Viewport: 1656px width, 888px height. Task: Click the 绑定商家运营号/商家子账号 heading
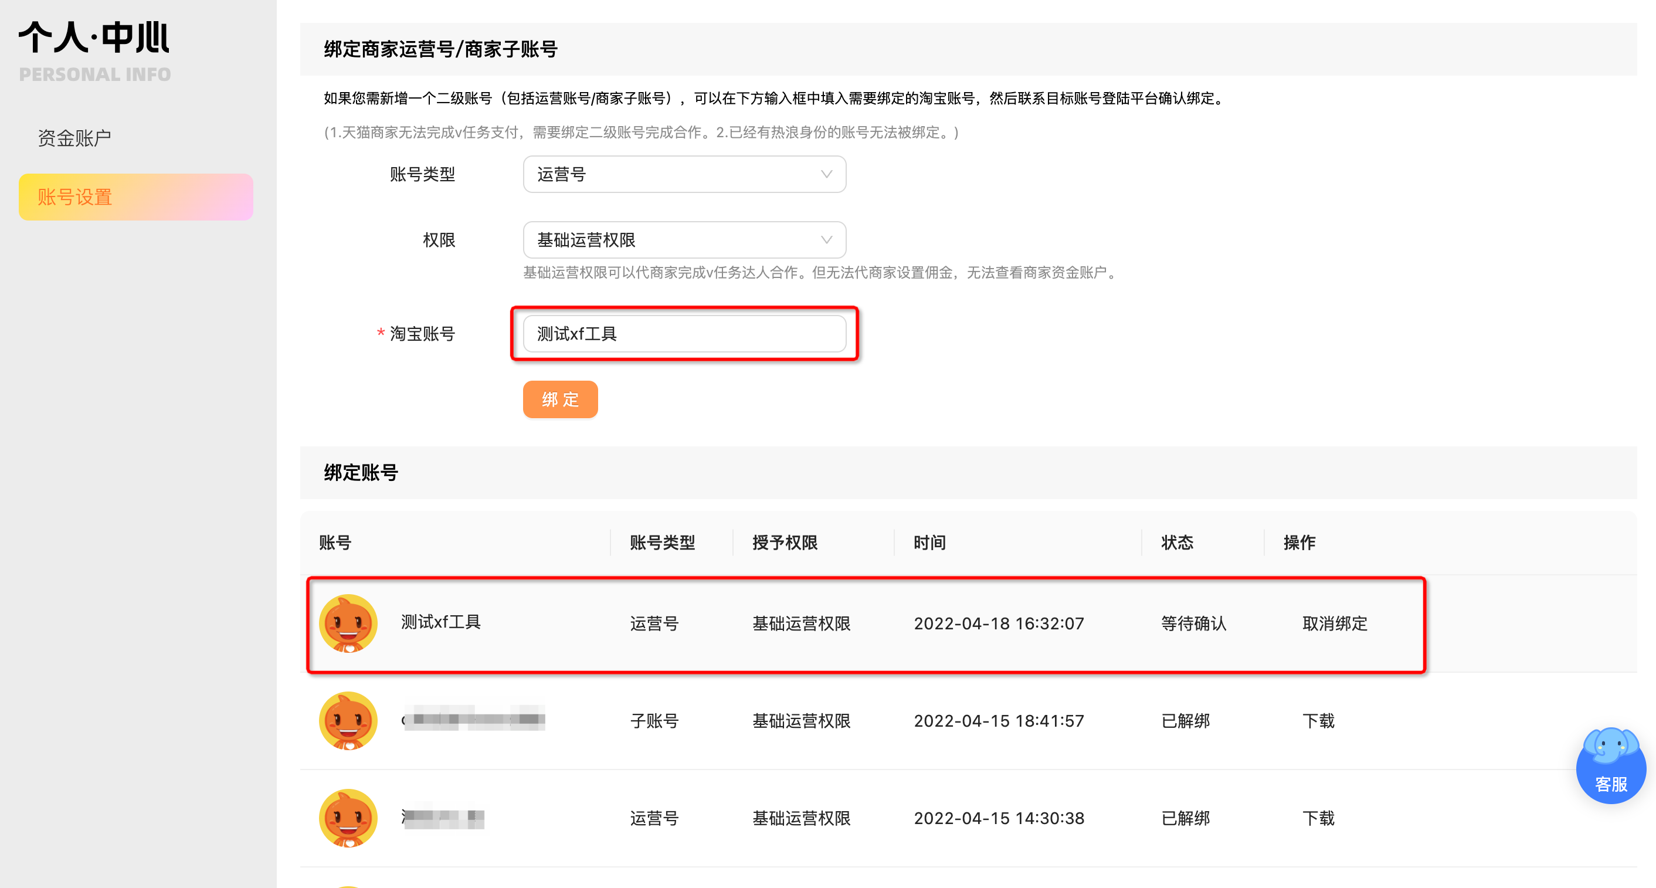point(440,49)
